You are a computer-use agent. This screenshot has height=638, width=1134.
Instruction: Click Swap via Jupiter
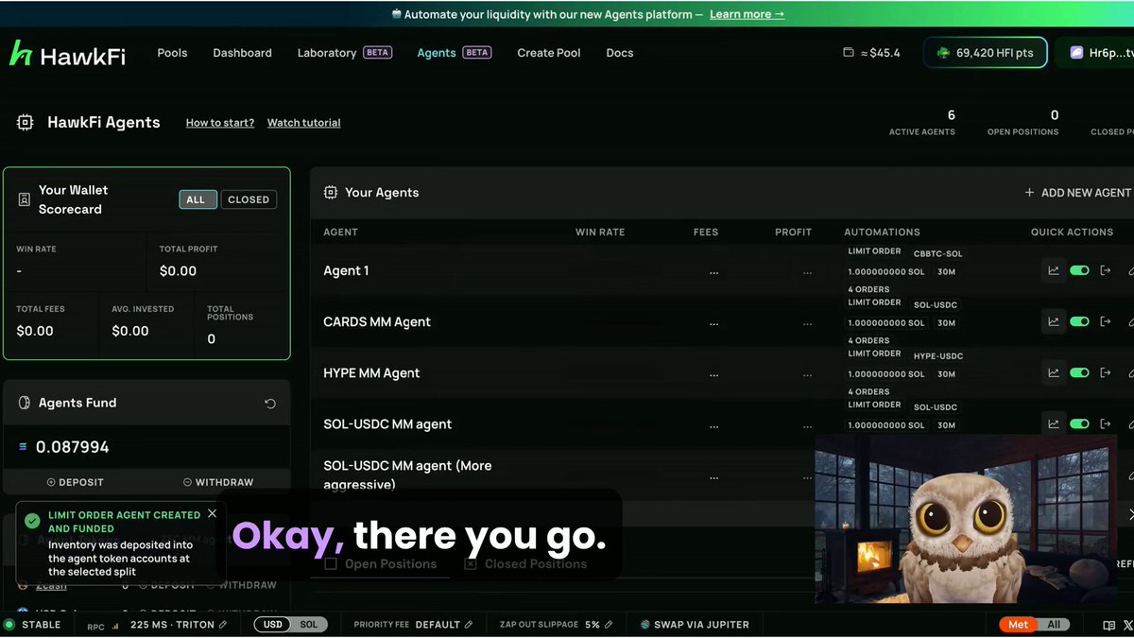click(695, 625)
